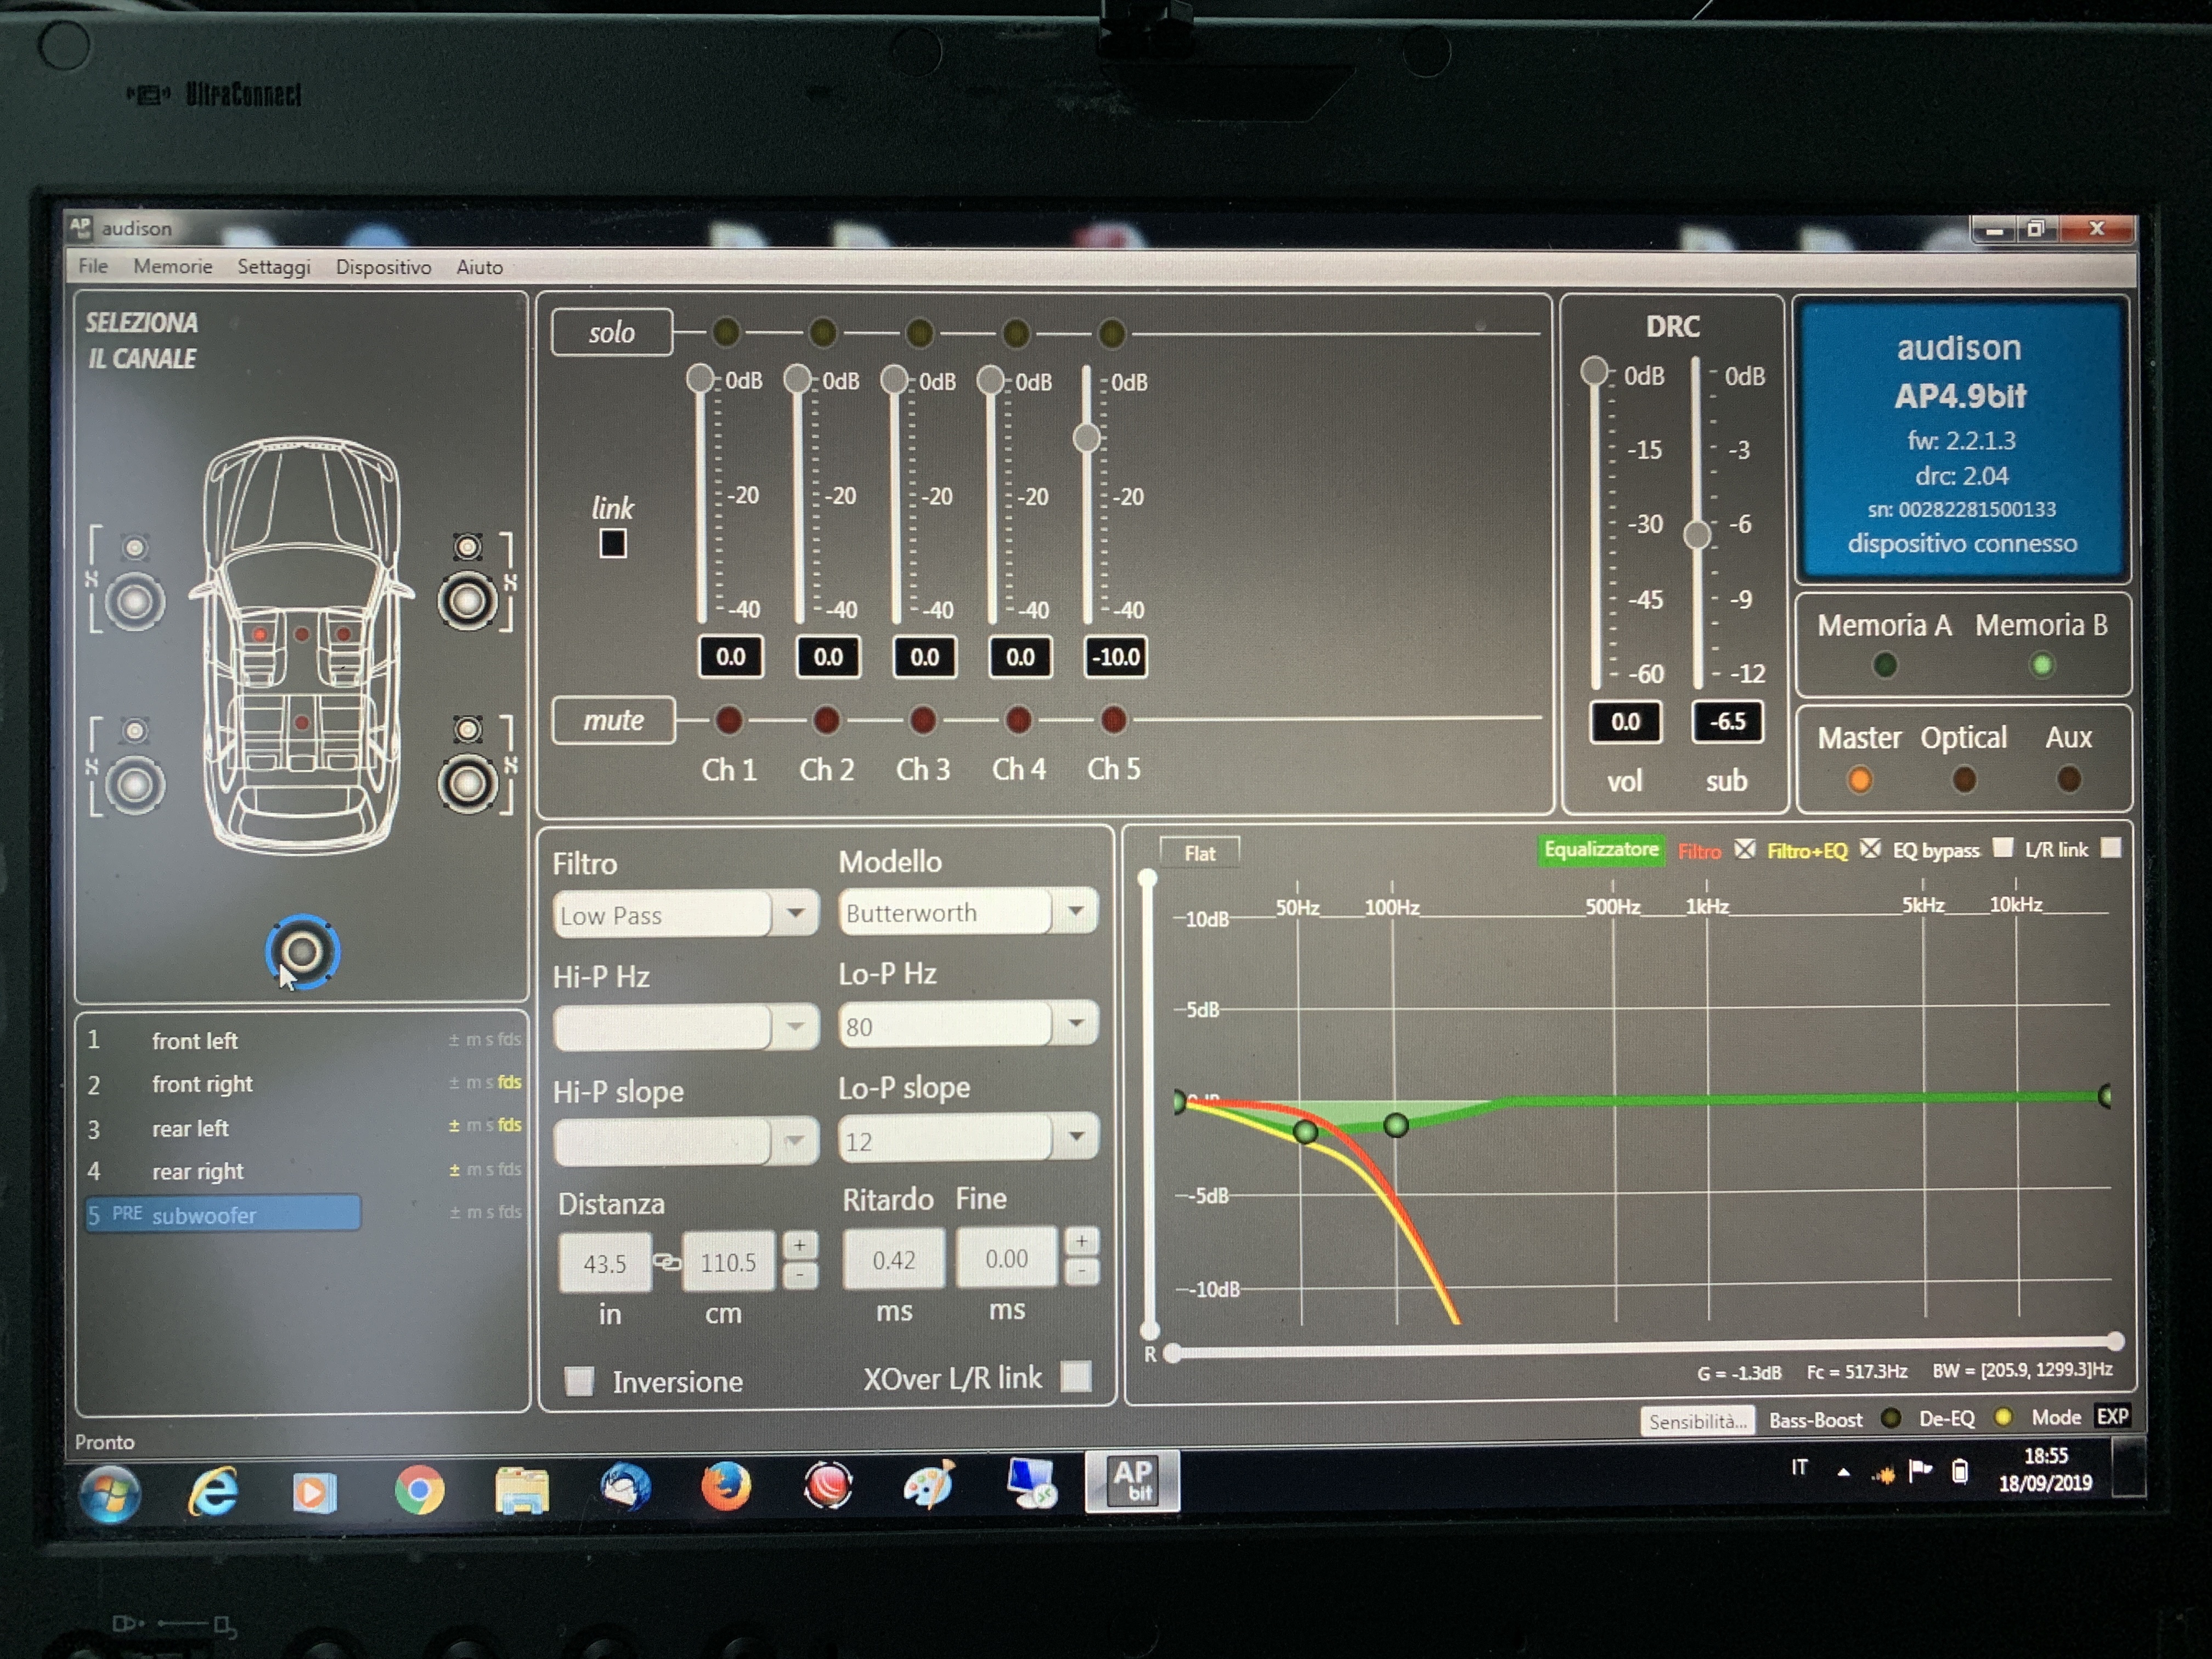Image resolution: width=2212 pixels, height=1659 pixels.
Task: Click the distance in/cm link chain icon
Action: (x=667, y=1262)
